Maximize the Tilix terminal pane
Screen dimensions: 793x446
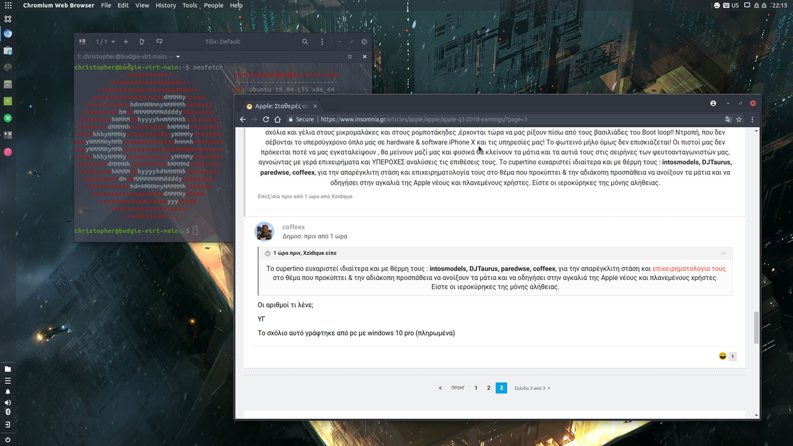[x=349, y=56]
